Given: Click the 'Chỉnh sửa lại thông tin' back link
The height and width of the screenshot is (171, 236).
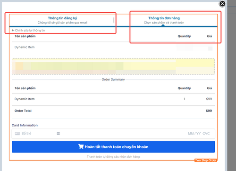Looking at the screenshot, I should [28, 30].
